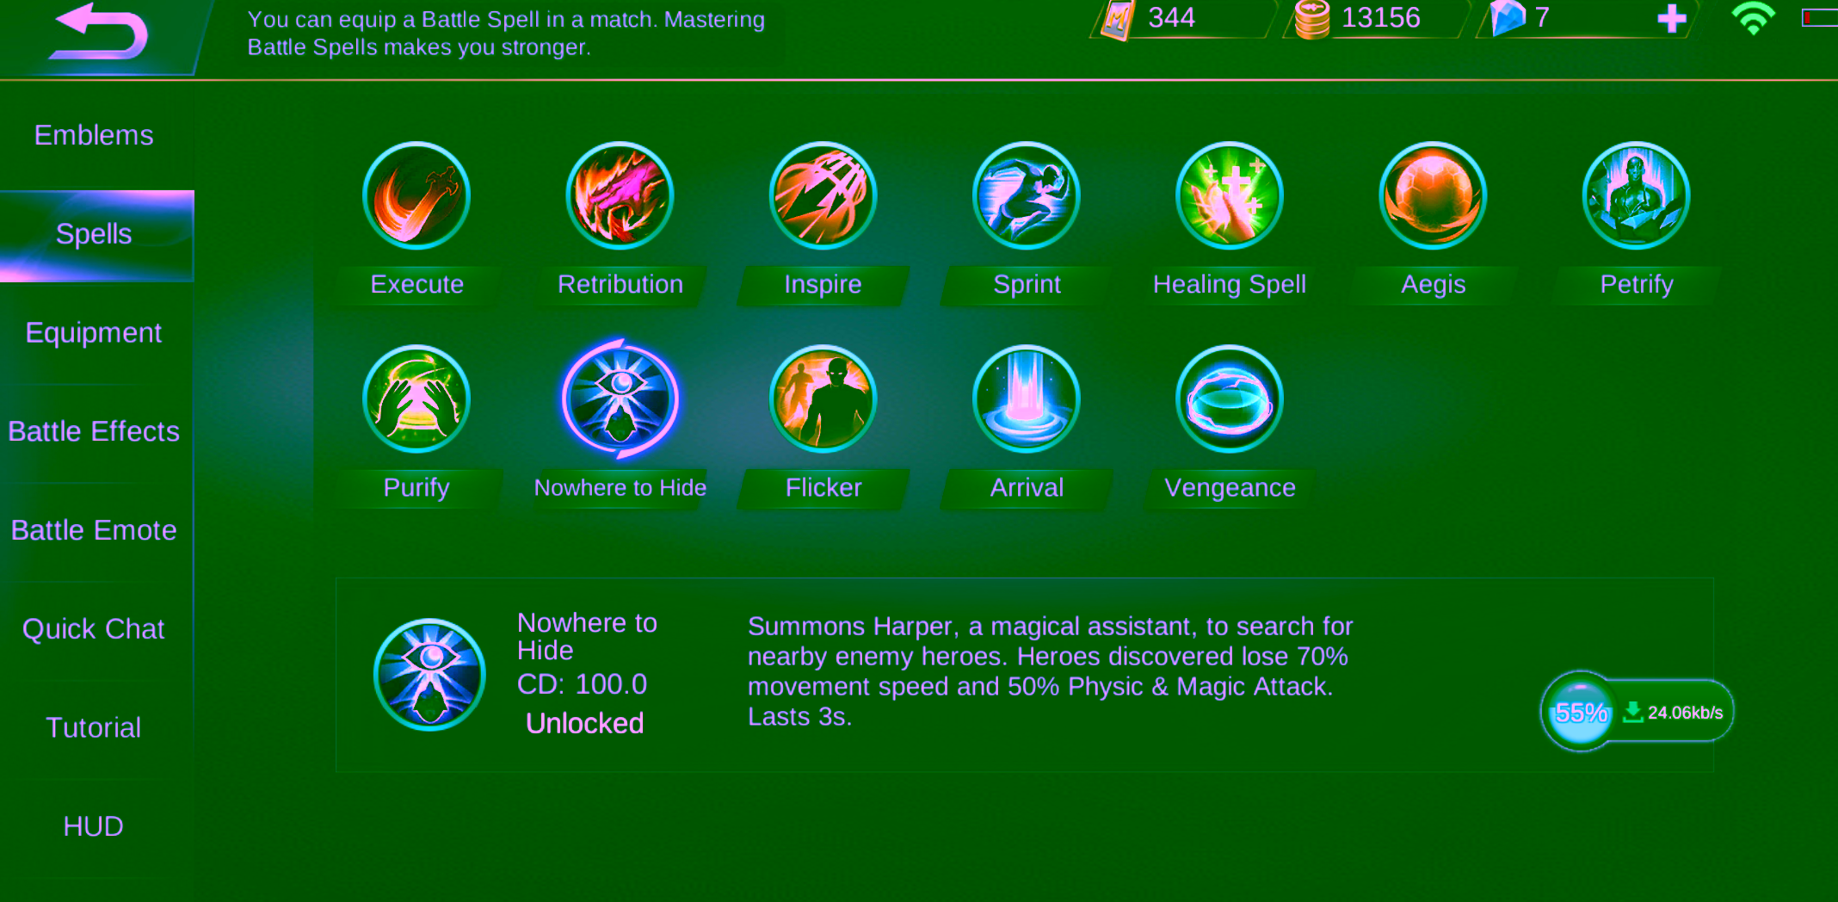Pick the Purify spell icon
The image size is (1838, 902).
coord(416,399)
